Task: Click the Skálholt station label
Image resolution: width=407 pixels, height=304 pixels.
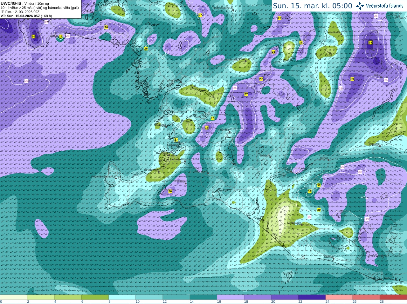Action: coord(265,155)
